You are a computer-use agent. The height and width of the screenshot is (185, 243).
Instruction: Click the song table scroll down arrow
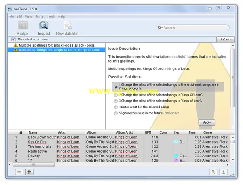point(233,160)
